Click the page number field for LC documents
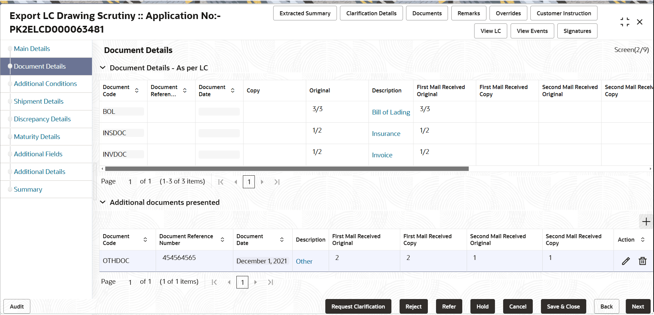The height and width of the screenshot is (315, 654). coord(249,182)
